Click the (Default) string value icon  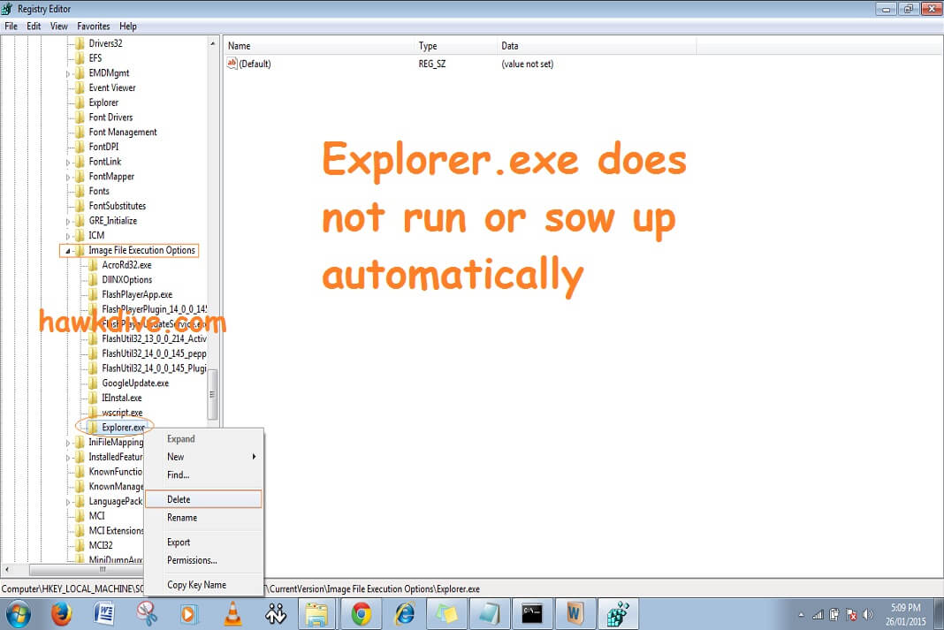click(232, 64)
